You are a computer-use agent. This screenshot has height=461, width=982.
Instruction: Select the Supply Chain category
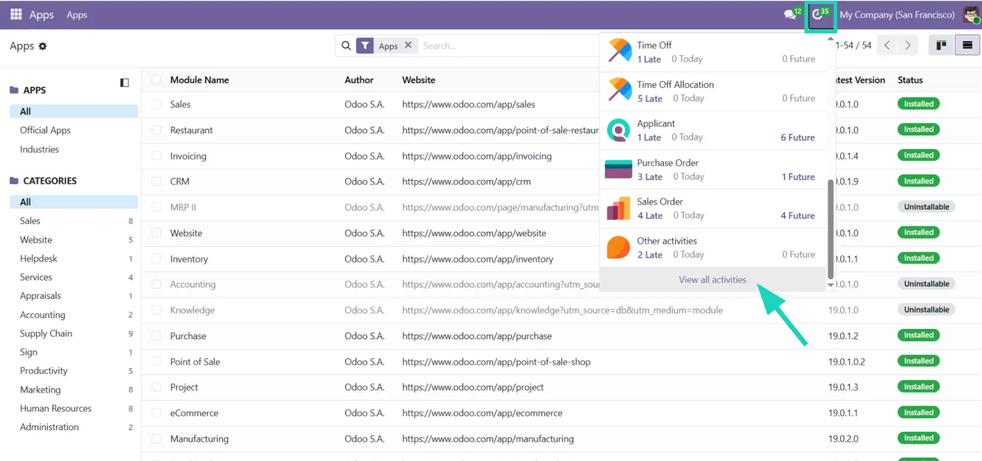point(46,333)
